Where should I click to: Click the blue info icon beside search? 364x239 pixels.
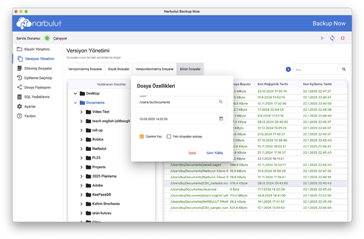pos(288,69)
